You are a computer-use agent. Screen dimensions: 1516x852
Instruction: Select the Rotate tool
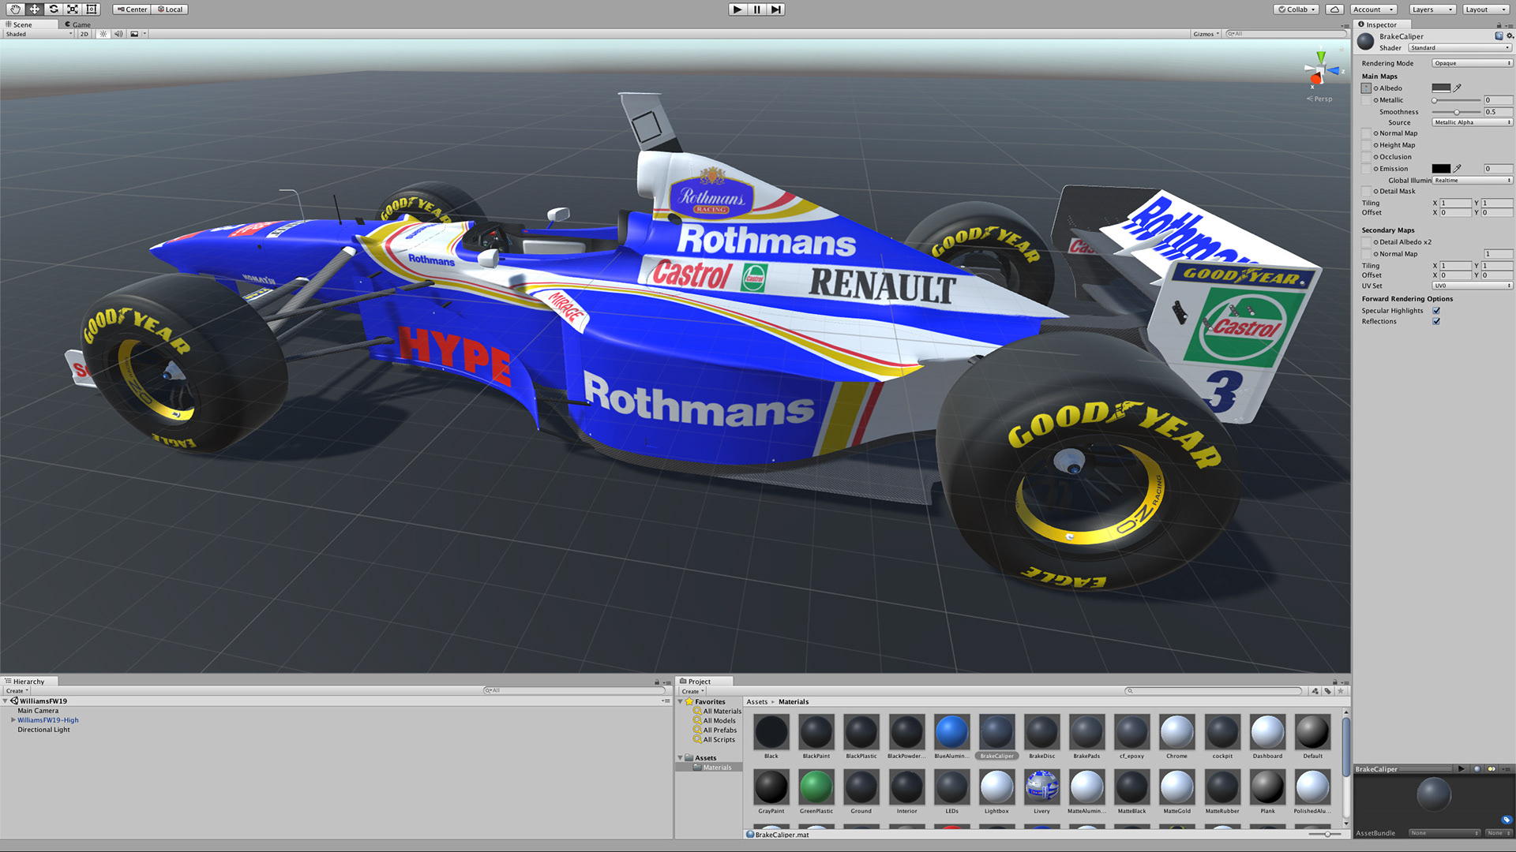[x=54, y=9]
